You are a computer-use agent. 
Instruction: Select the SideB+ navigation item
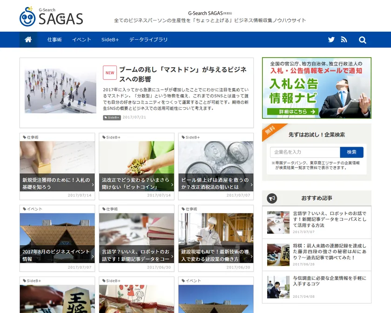(x=110, y=40)
